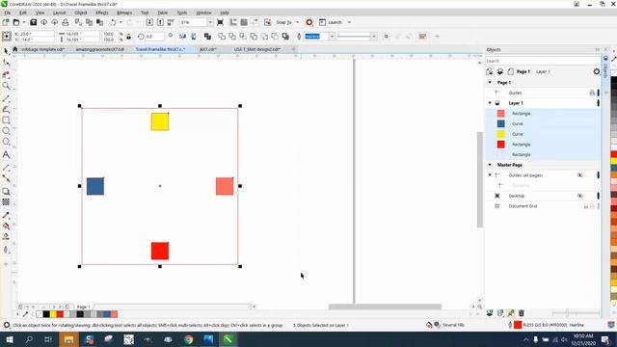
Task: Toggle visibility eye of Guides (all pages)
Action: [x=579, y=175]
